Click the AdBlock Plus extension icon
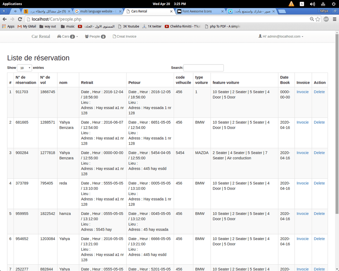Viewport: 339px width, 271px height. [x=326, y=19]
